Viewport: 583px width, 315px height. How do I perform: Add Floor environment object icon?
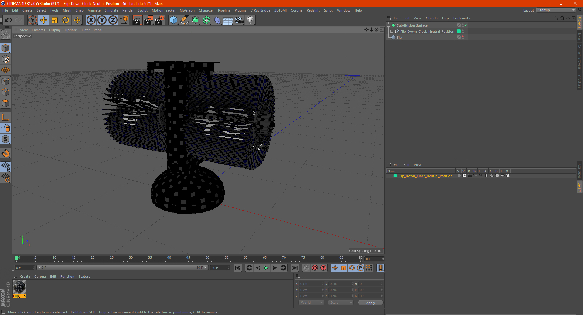[228, 20]
